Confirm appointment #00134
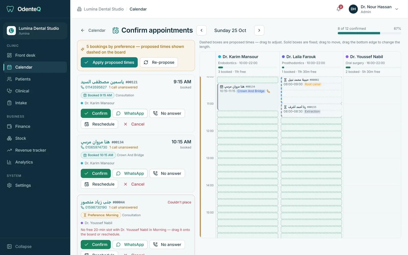Viewport: 408px width, 255px height. click(x=96, y=173)
